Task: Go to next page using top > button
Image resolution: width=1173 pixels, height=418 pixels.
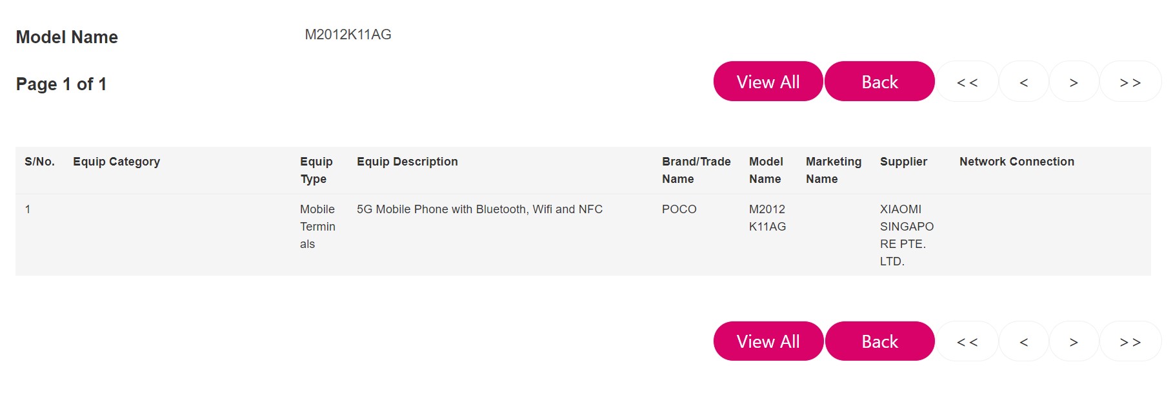Action: pos(1074,82)
